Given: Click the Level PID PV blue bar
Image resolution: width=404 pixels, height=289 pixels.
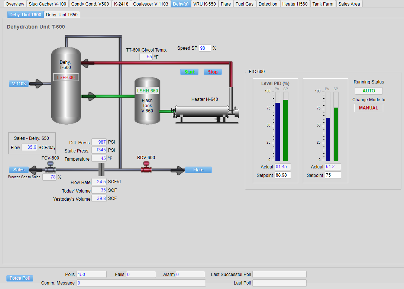Looking at the screenshot, I should coord(278,132).
